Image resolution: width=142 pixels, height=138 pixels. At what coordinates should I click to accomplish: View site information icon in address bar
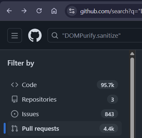72,11
